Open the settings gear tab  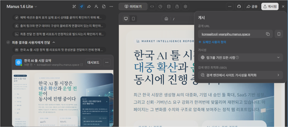point(186,7)
